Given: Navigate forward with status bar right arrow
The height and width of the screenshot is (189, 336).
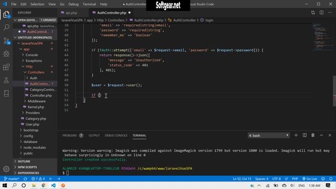Looking at the screenshot, I should pyautogui.click(x=58, y=178).
